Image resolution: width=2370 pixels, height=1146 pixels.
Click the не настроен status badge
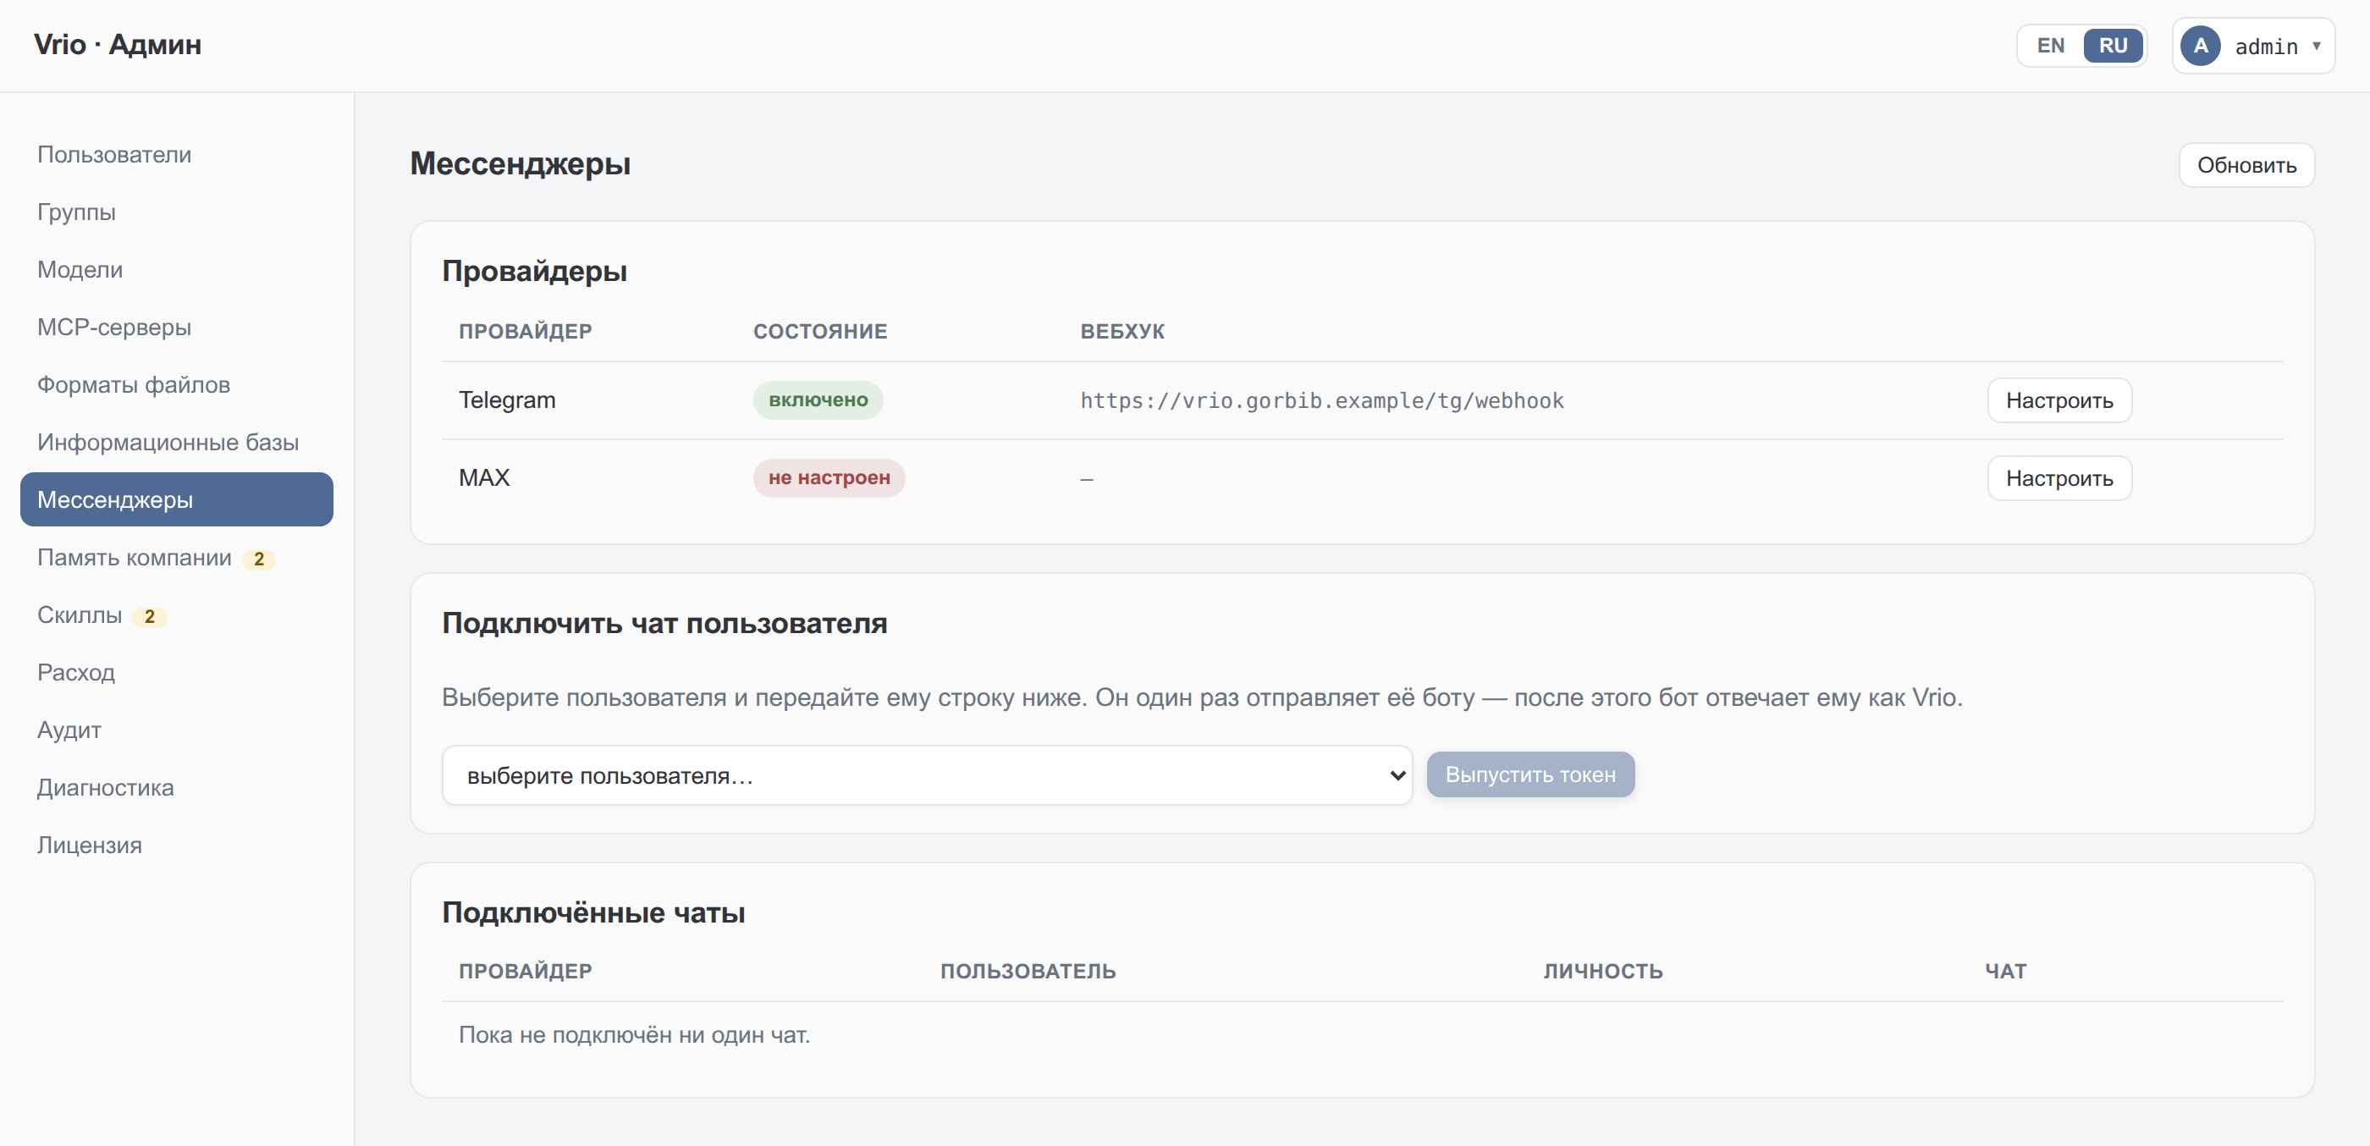829,478
